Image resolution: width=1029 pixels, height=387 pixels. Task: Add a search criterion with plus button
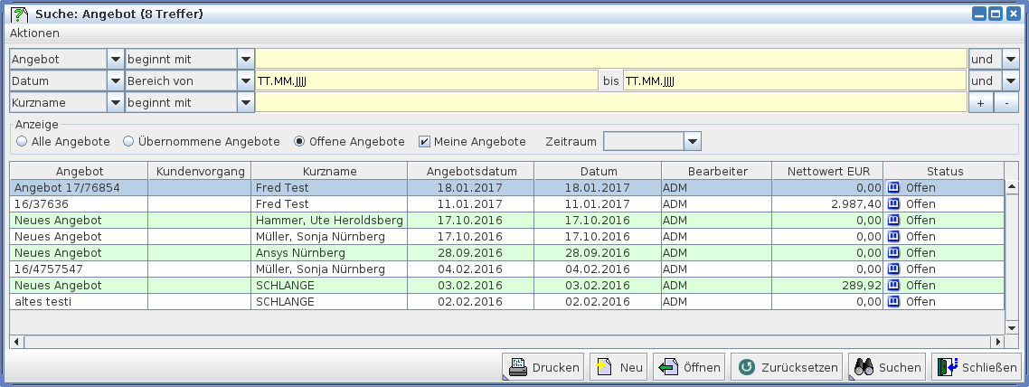click(x=981, y=103)
